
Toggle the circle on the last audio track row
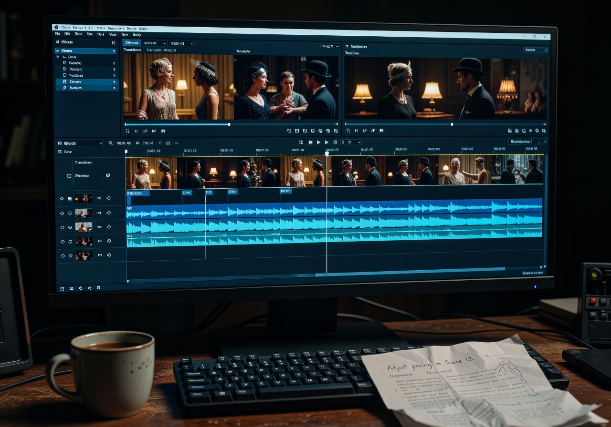pos(62,256)
